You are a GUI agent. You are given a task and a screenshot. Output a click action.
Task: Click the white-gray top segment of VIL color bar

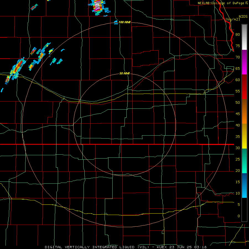(244, 37)
